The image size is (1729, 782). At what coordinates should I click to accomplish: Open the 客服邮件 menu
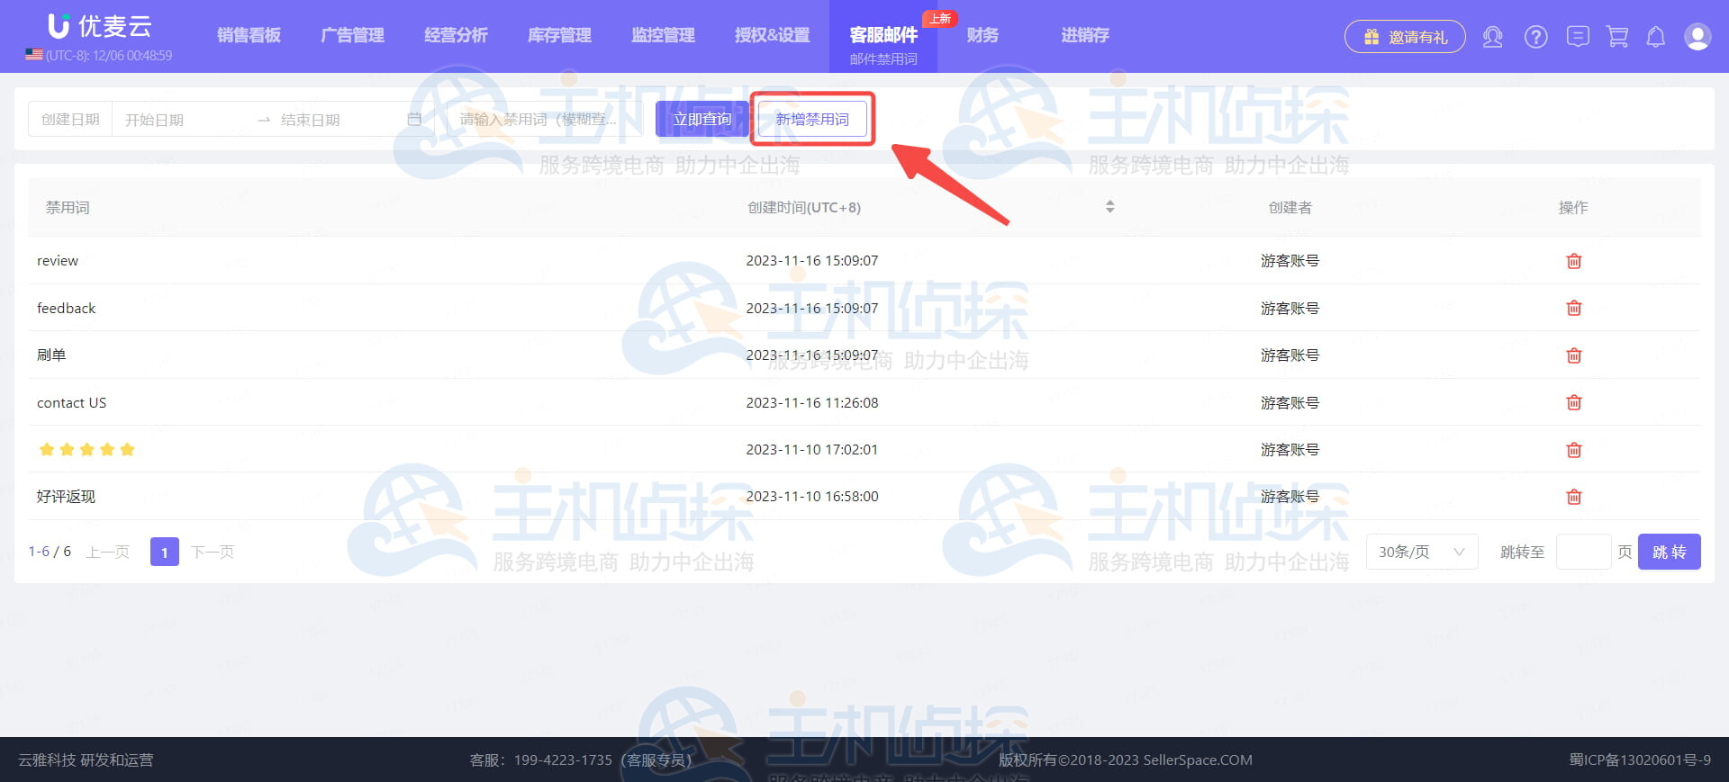point(883,35)
